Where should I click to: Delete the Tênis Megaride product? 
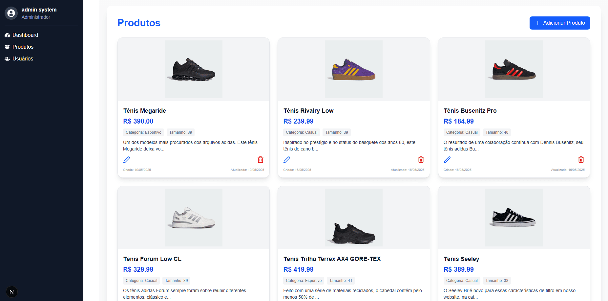261,160
